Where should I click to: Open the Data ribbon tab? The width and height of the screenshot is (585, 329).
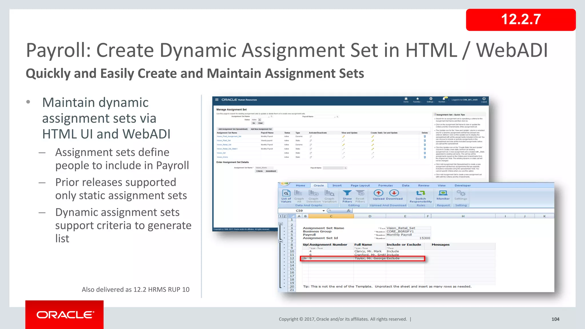pyautogui.click(x=406, y=185)
